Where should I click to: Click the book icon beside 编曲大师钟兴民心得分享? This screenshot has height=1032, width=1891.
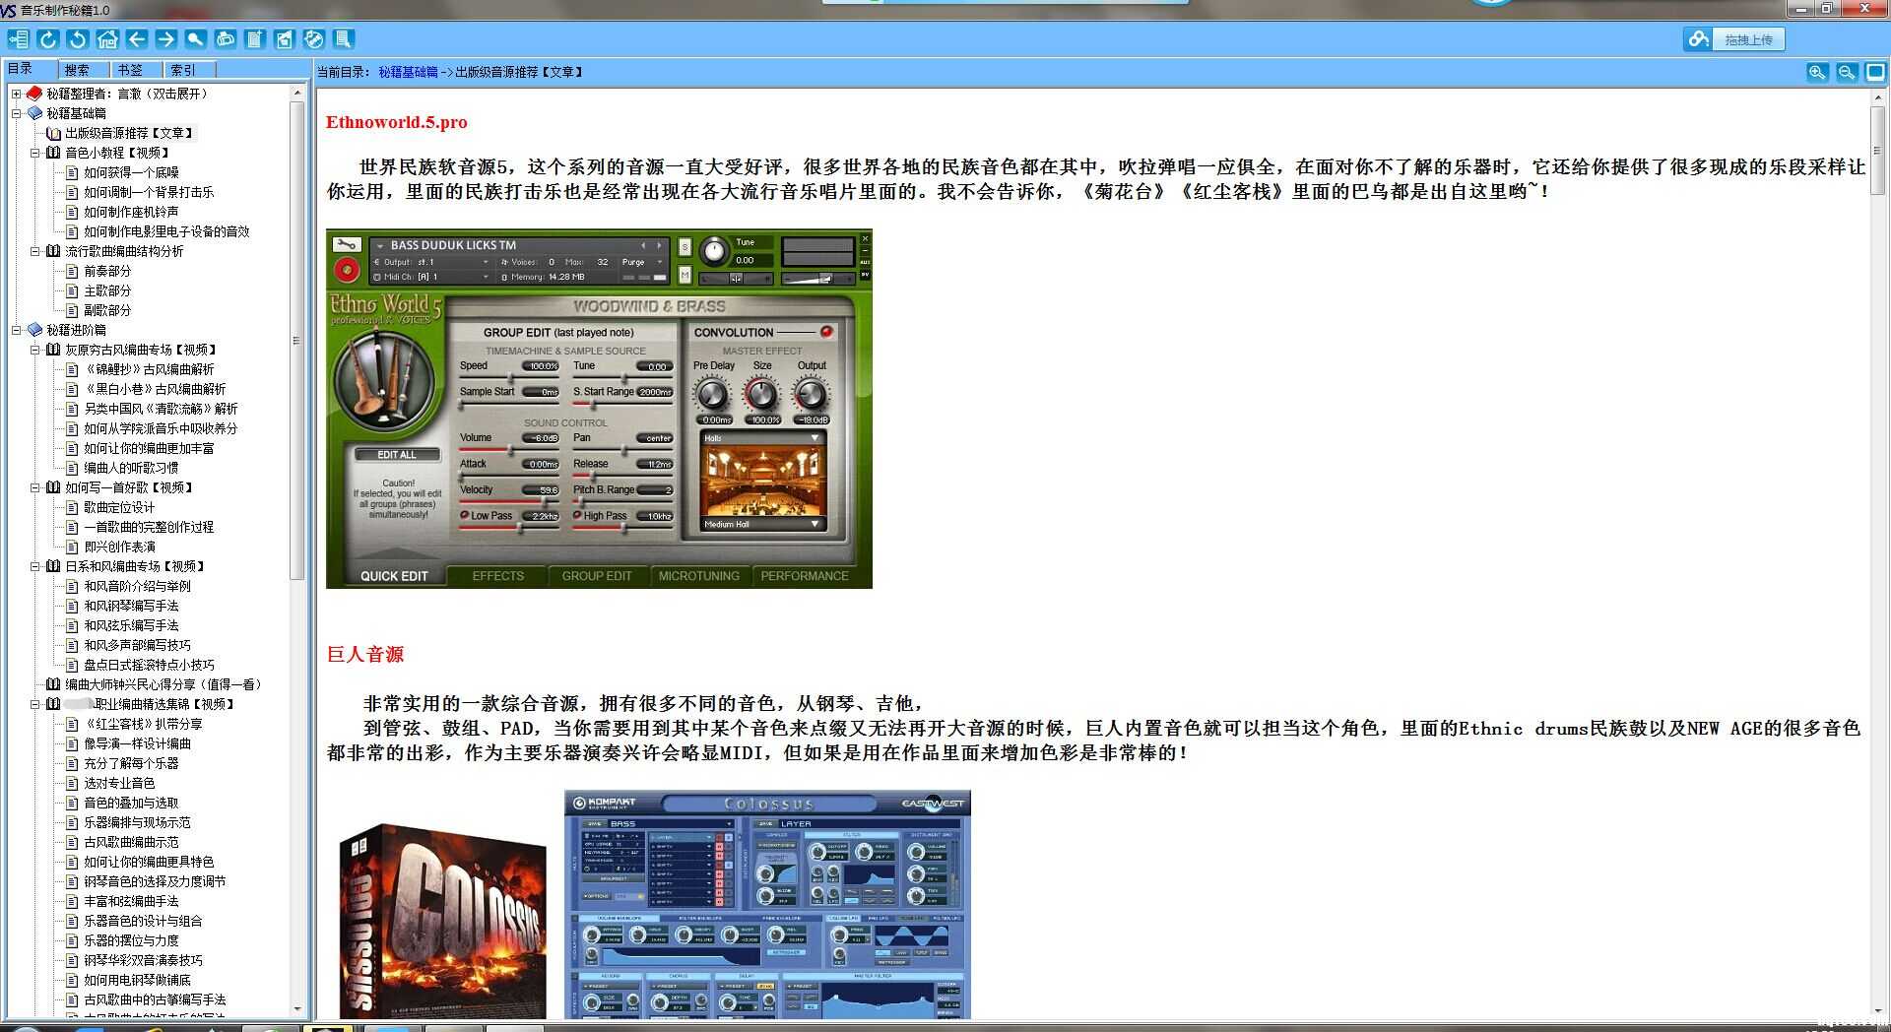coord(53,684)
